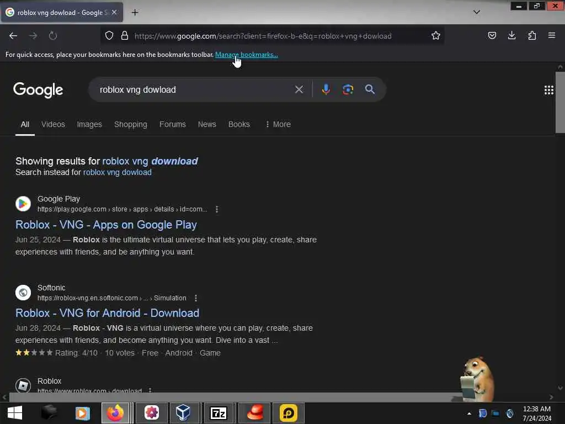Switch to Images results tab
Screen dimensions: 565x424
click(89, 124)
